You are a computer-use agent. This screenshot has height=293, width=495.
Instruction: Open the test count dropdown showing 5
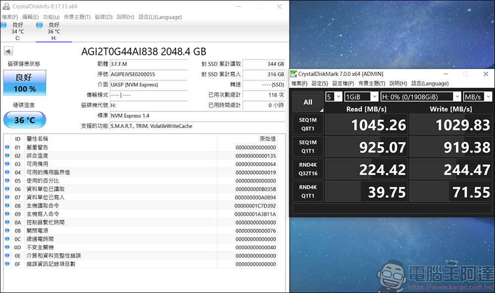click(x=334, y=97)
